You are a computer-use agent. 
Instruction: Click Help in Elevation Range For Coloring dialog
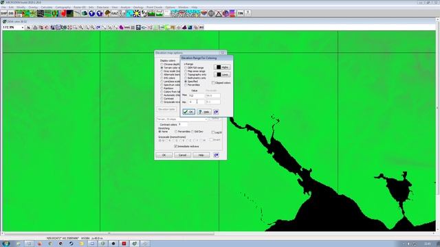204,112
